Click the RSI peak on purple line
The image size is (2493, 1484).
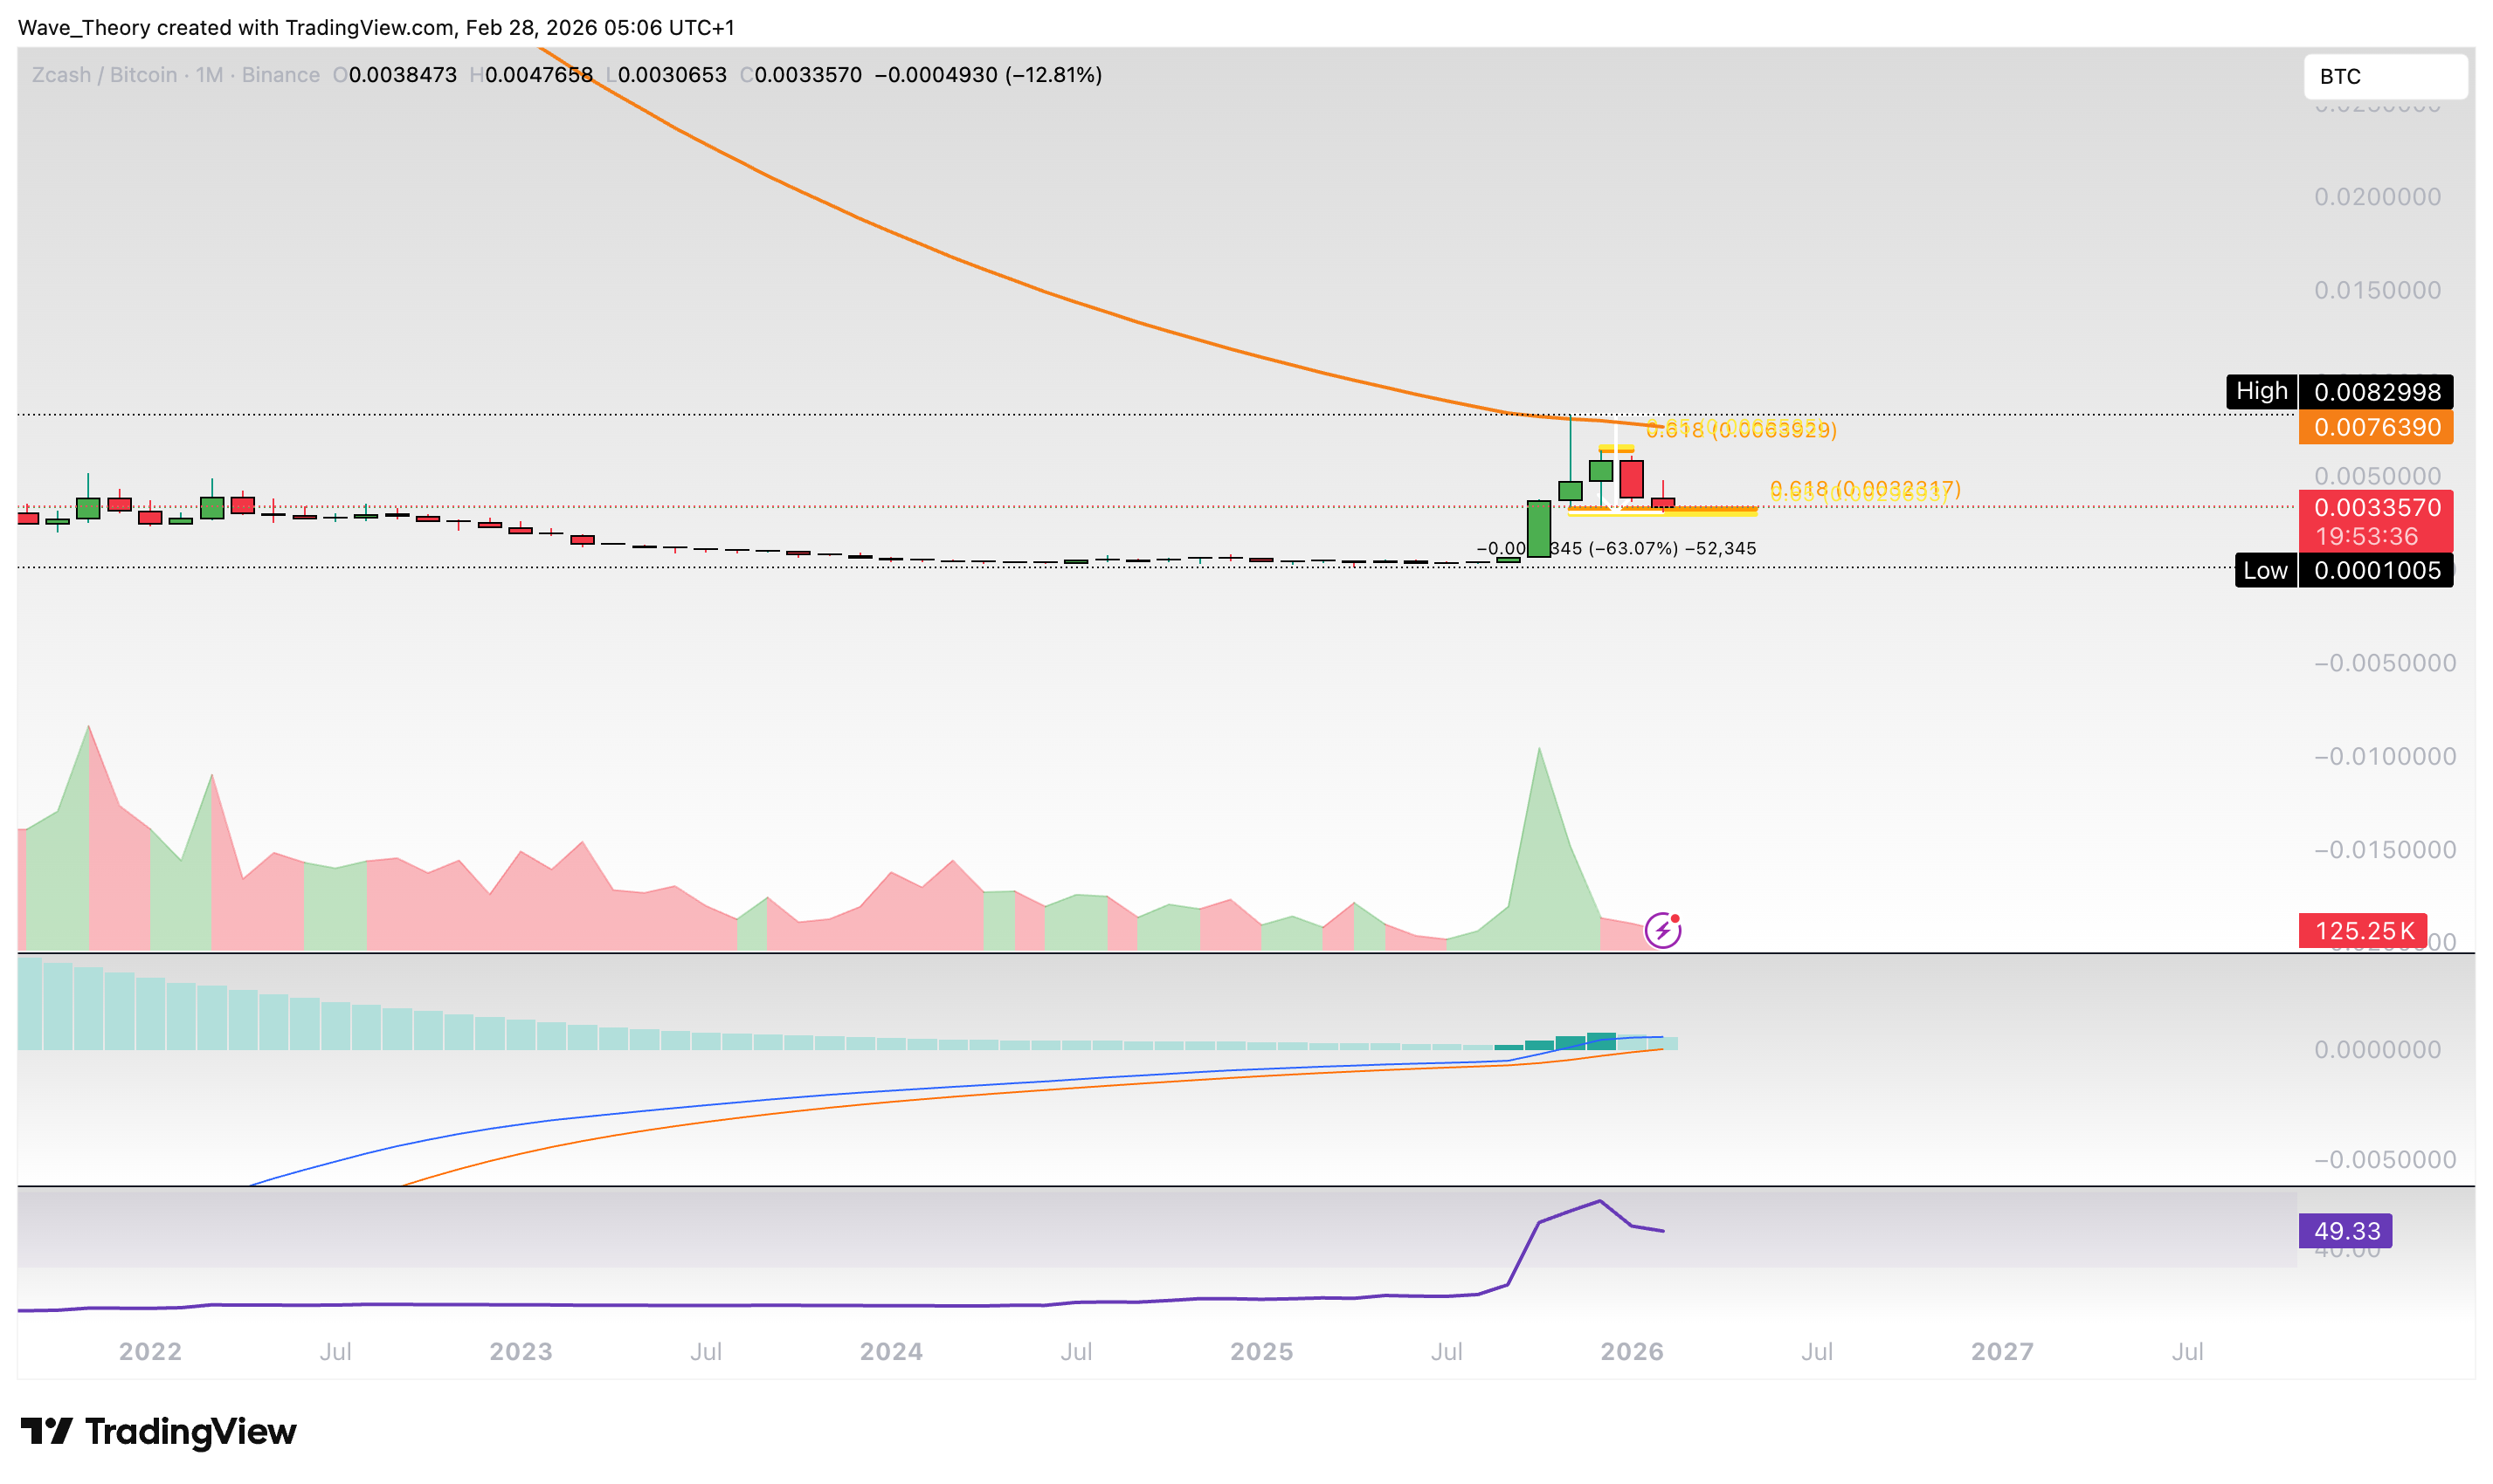(1599, 1201)
